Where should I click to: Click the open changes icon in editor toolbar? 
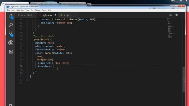pos(171,15)
